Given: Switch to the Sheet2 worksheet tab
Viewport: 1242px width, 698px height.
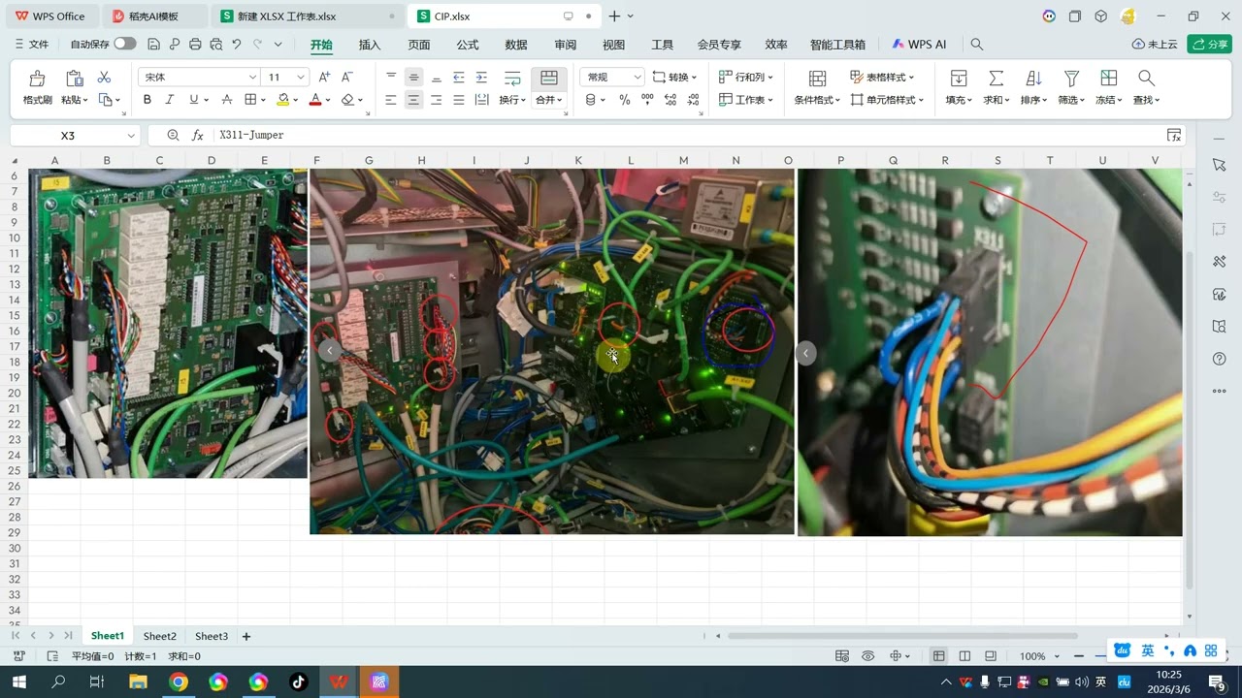Looking at the screenshot, I should [x=160, y=636].
